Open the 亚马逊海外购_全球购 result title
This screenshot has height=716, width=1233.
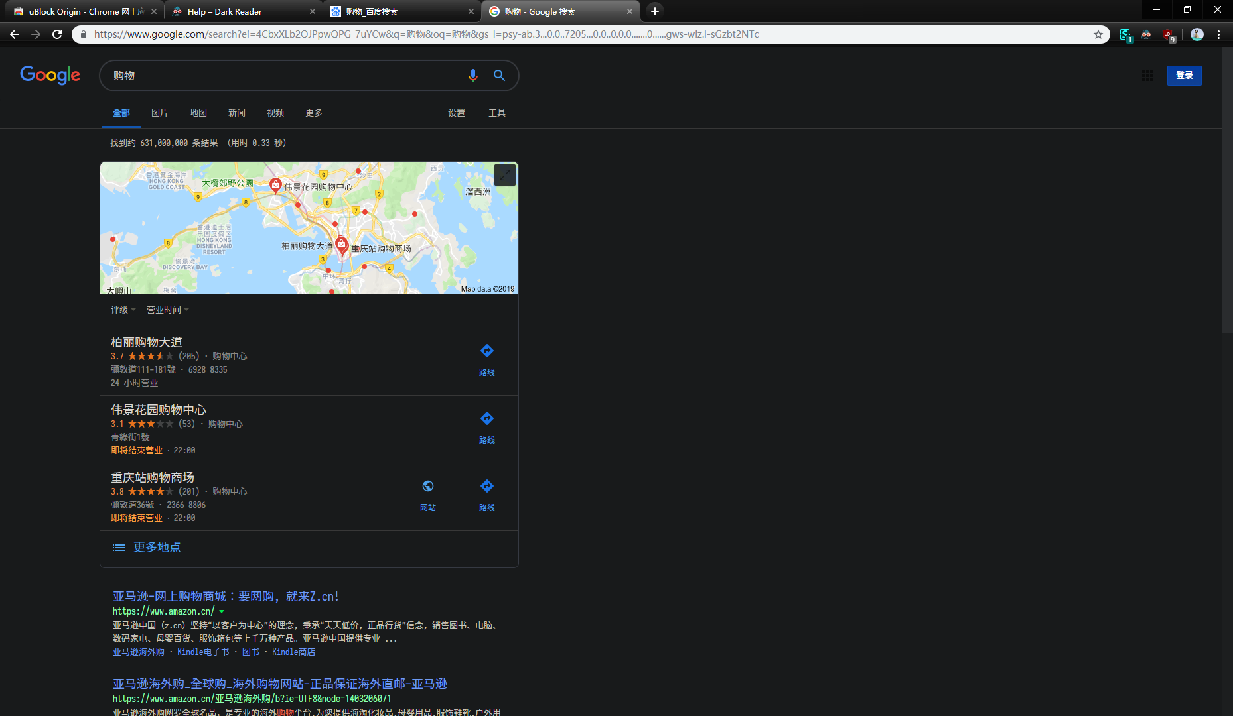[279, 684]
